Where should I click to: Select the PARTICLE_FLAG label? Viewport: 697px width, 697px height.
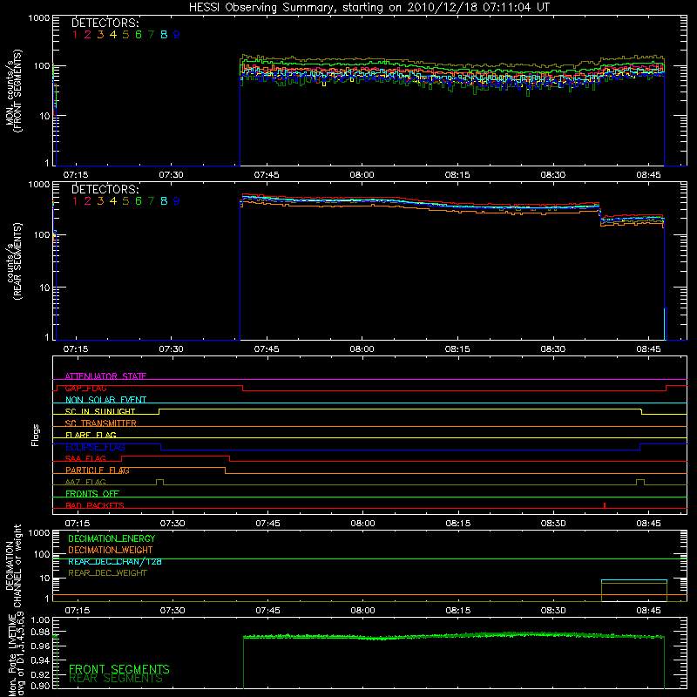click(x=98, y=470)
